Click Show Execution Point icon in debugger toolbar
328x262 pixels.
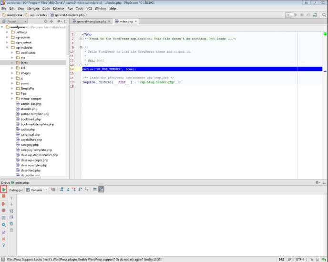coord(53,190)
